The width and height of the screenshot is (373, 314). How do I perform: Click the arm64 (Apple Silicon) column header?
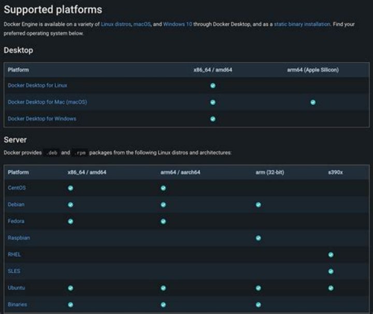click(x=313, y=70)
